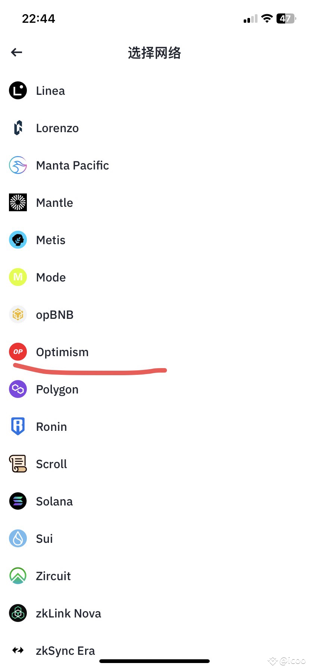Tap the blue Ronin shield logo

pos(18,427)
